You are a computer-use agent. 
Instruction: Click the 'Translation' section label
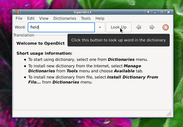coord(24,35)
